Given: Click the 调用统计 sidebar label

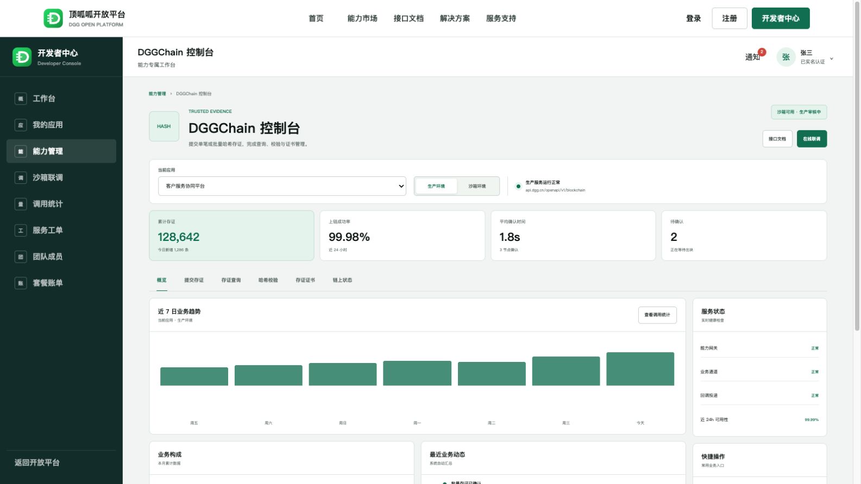Looking at the screenshot, I should pyautogui.click(x=48, y=204).
